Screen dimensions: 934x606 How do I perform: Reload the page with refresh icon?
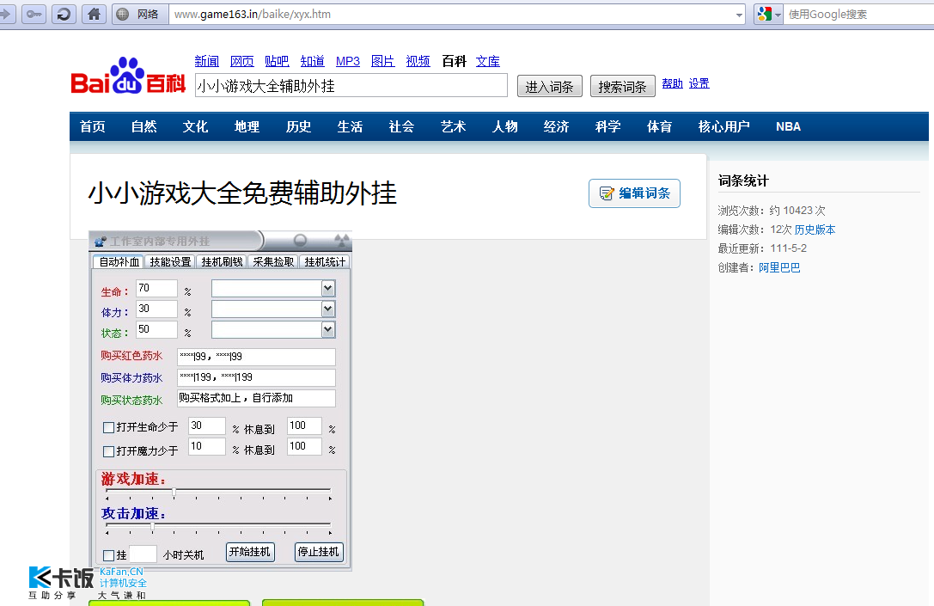tap(64, 14)
